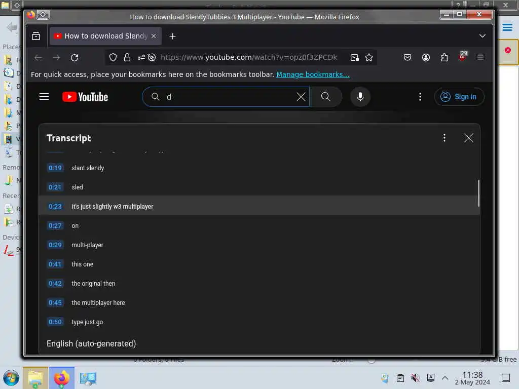This screenshot has width=519, height=389.
Task: Open YouTube guide hamburger menu
Action: point(44,97)
